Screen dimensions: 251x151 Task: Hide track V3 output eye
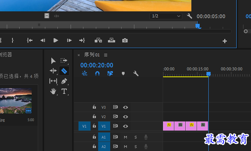(x=125, y=107)
